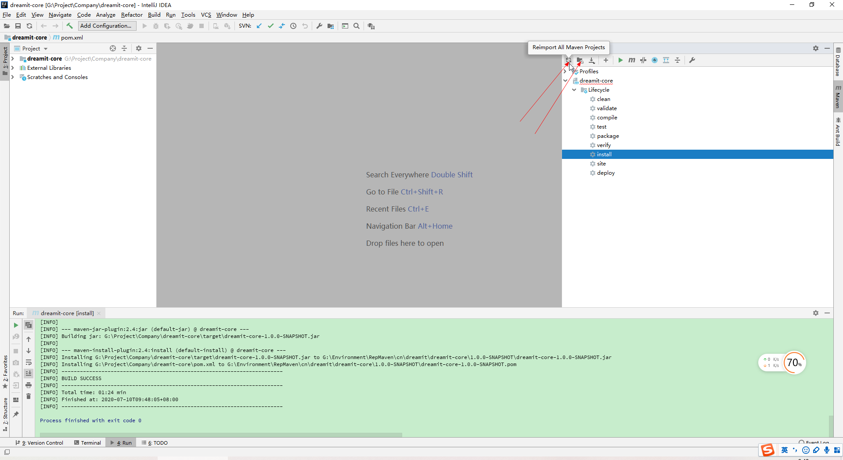This screenshot has width=843, height=460.
Task: Click Download Sources and Documentation icon
Action: pos(592,60)
